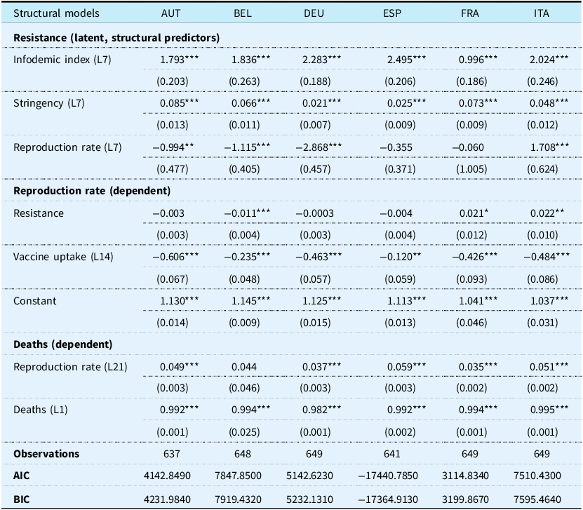
Task: Click the Stringency value 0.085***
Action: pos(179,103)
